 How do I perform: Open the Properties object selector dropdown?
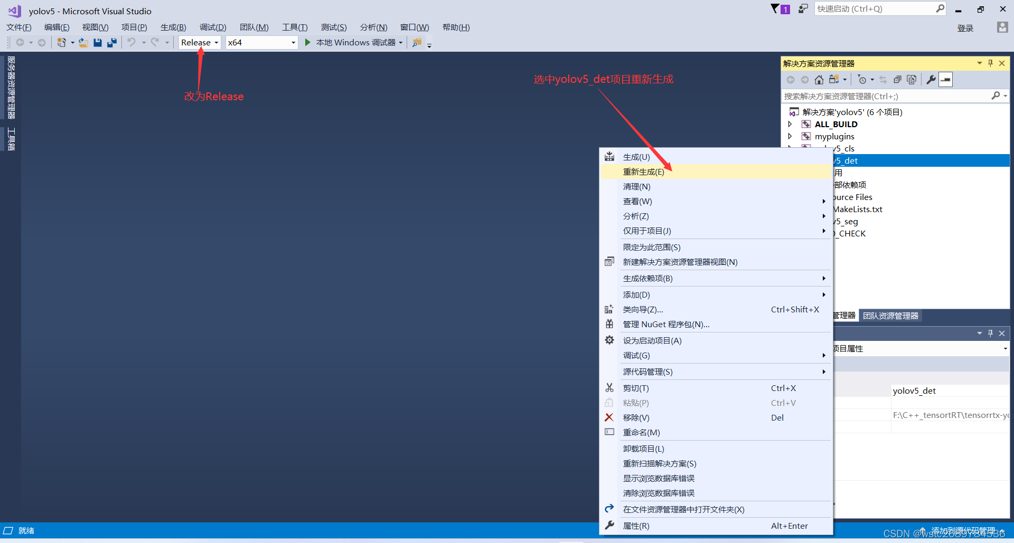pos(1005,348)
